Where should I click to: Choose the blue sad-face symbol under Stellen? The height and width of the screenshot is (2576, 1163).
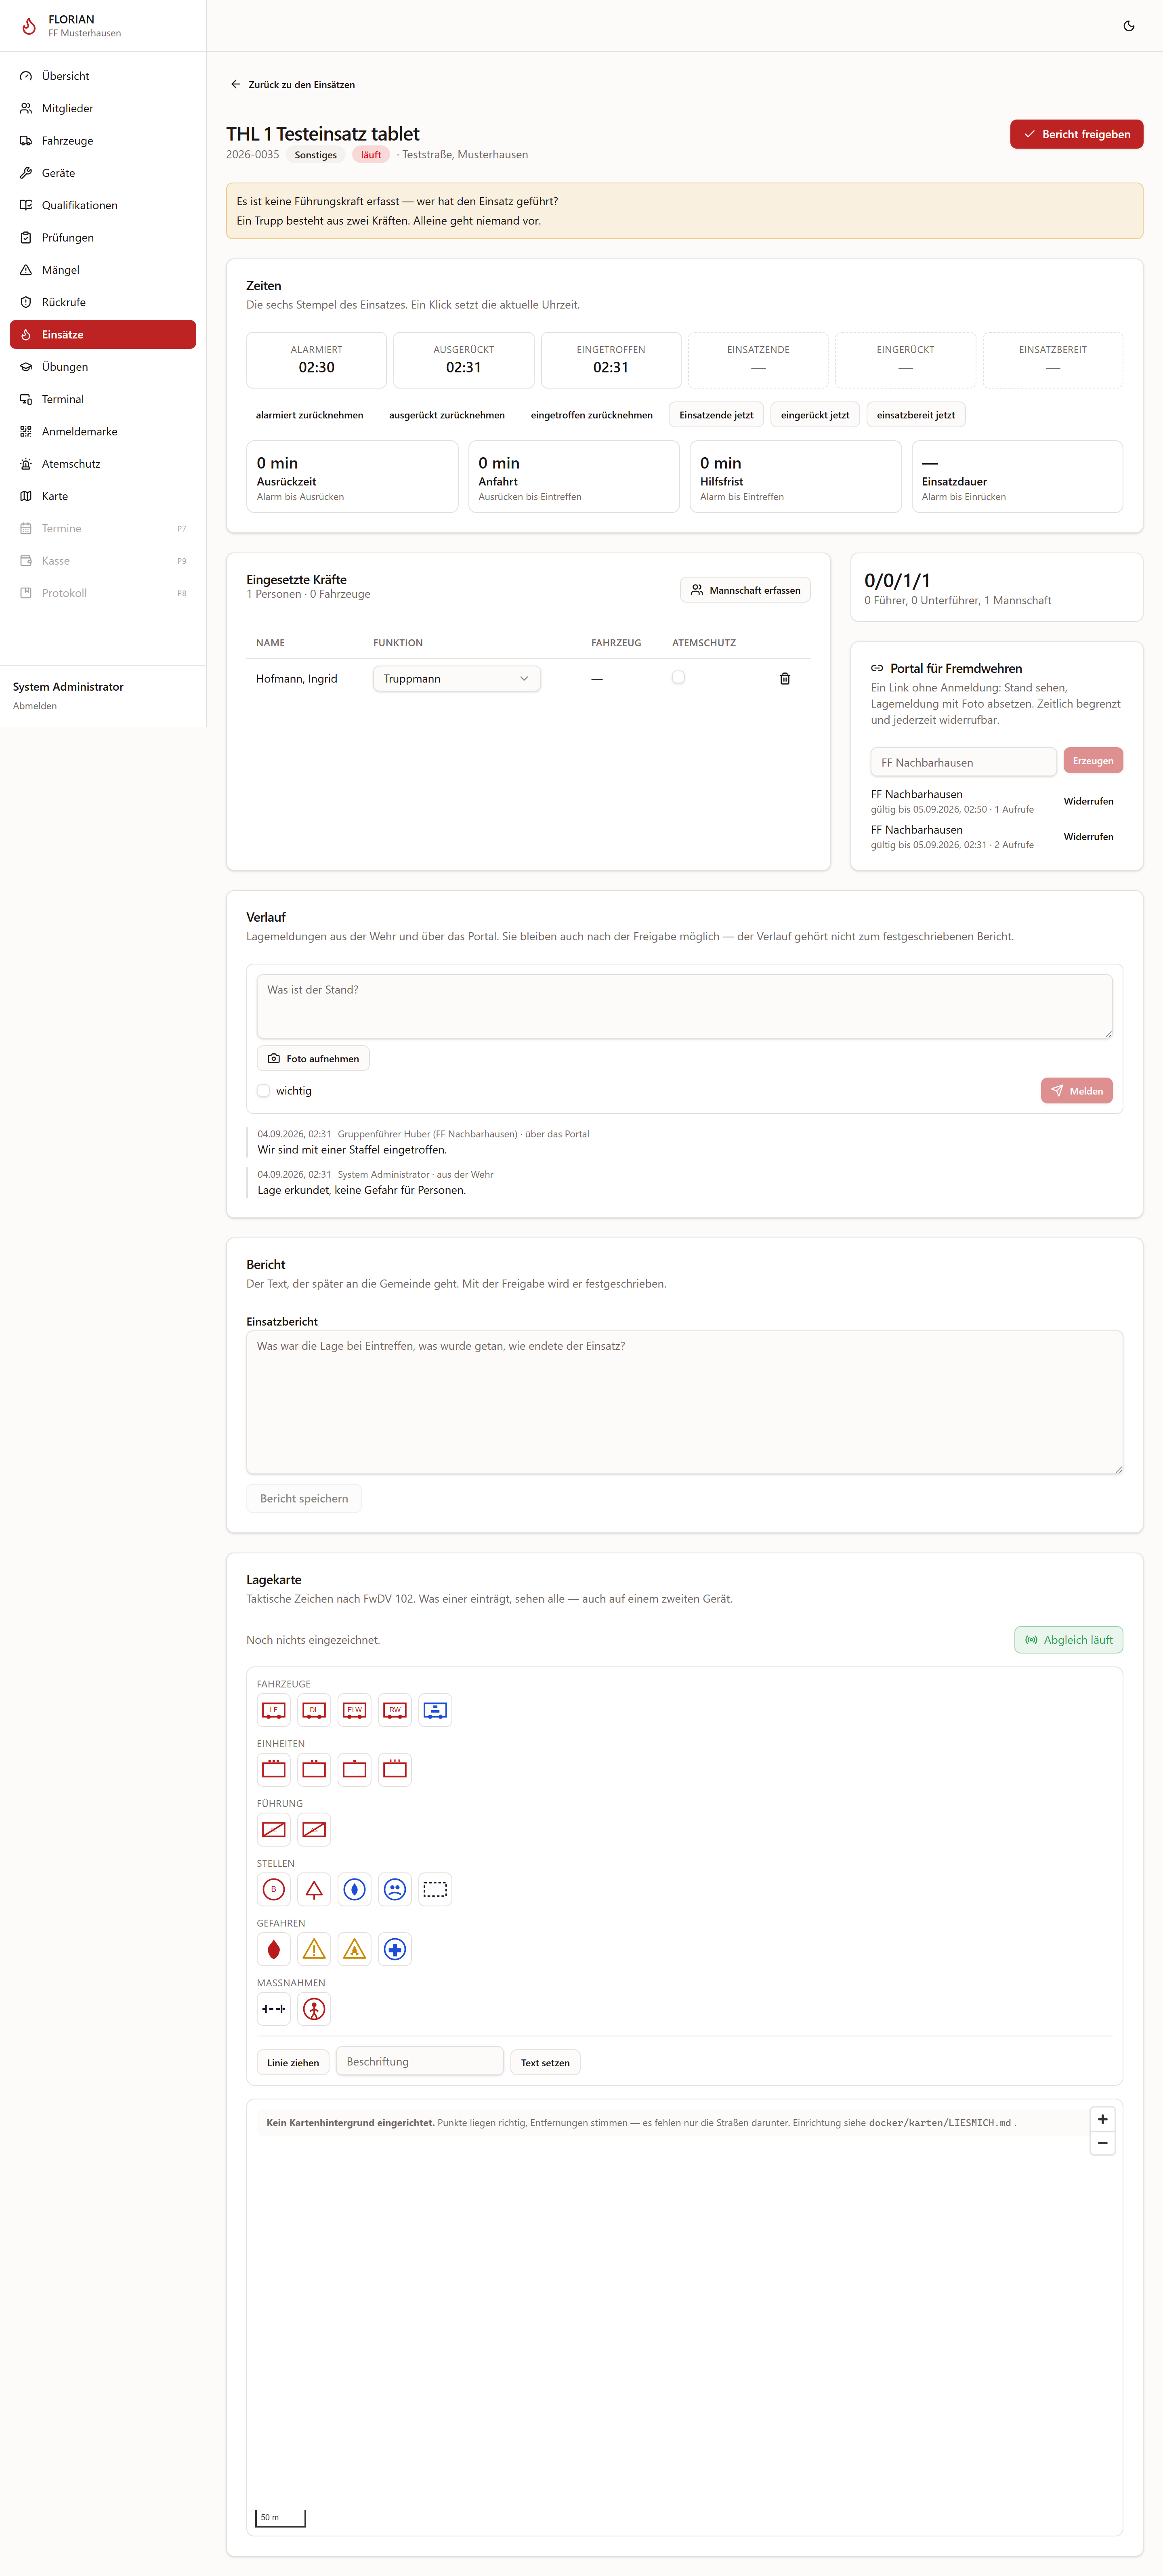click(x=395, y=1889)
